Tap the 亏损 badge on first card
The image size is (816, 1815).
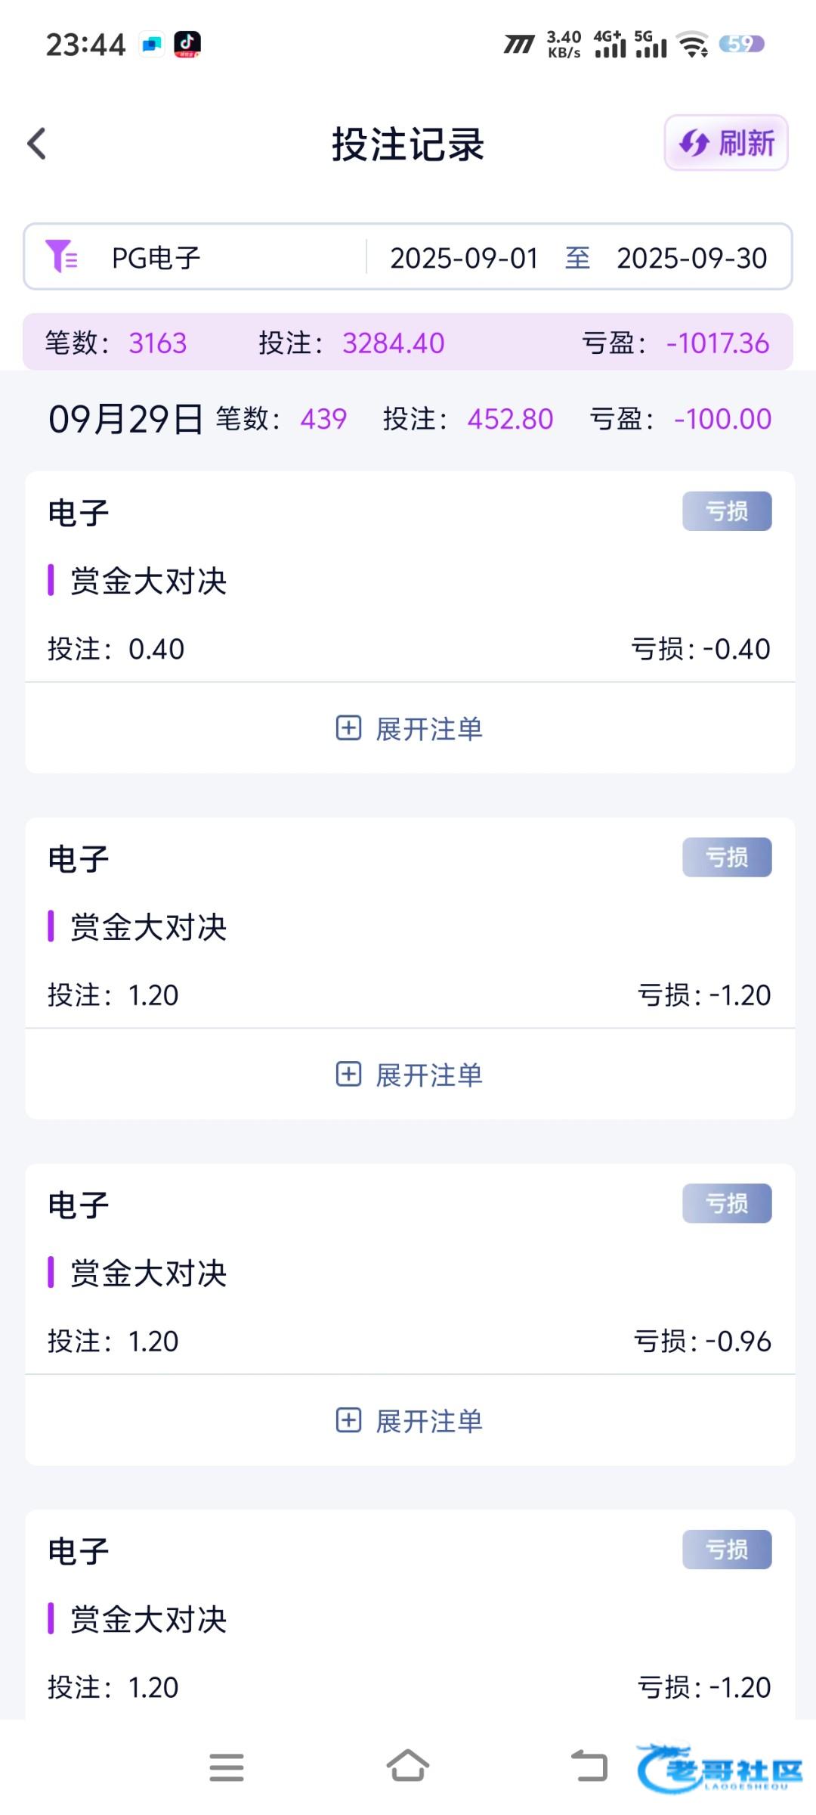727,511
